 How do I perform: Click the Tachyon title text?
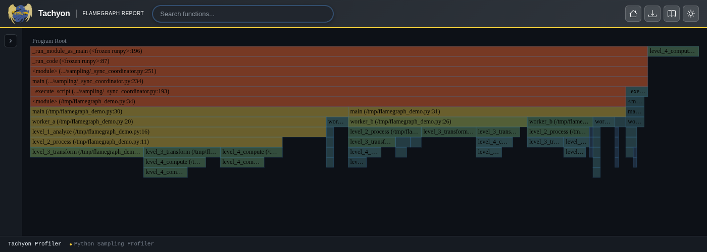tap(54, 14)
